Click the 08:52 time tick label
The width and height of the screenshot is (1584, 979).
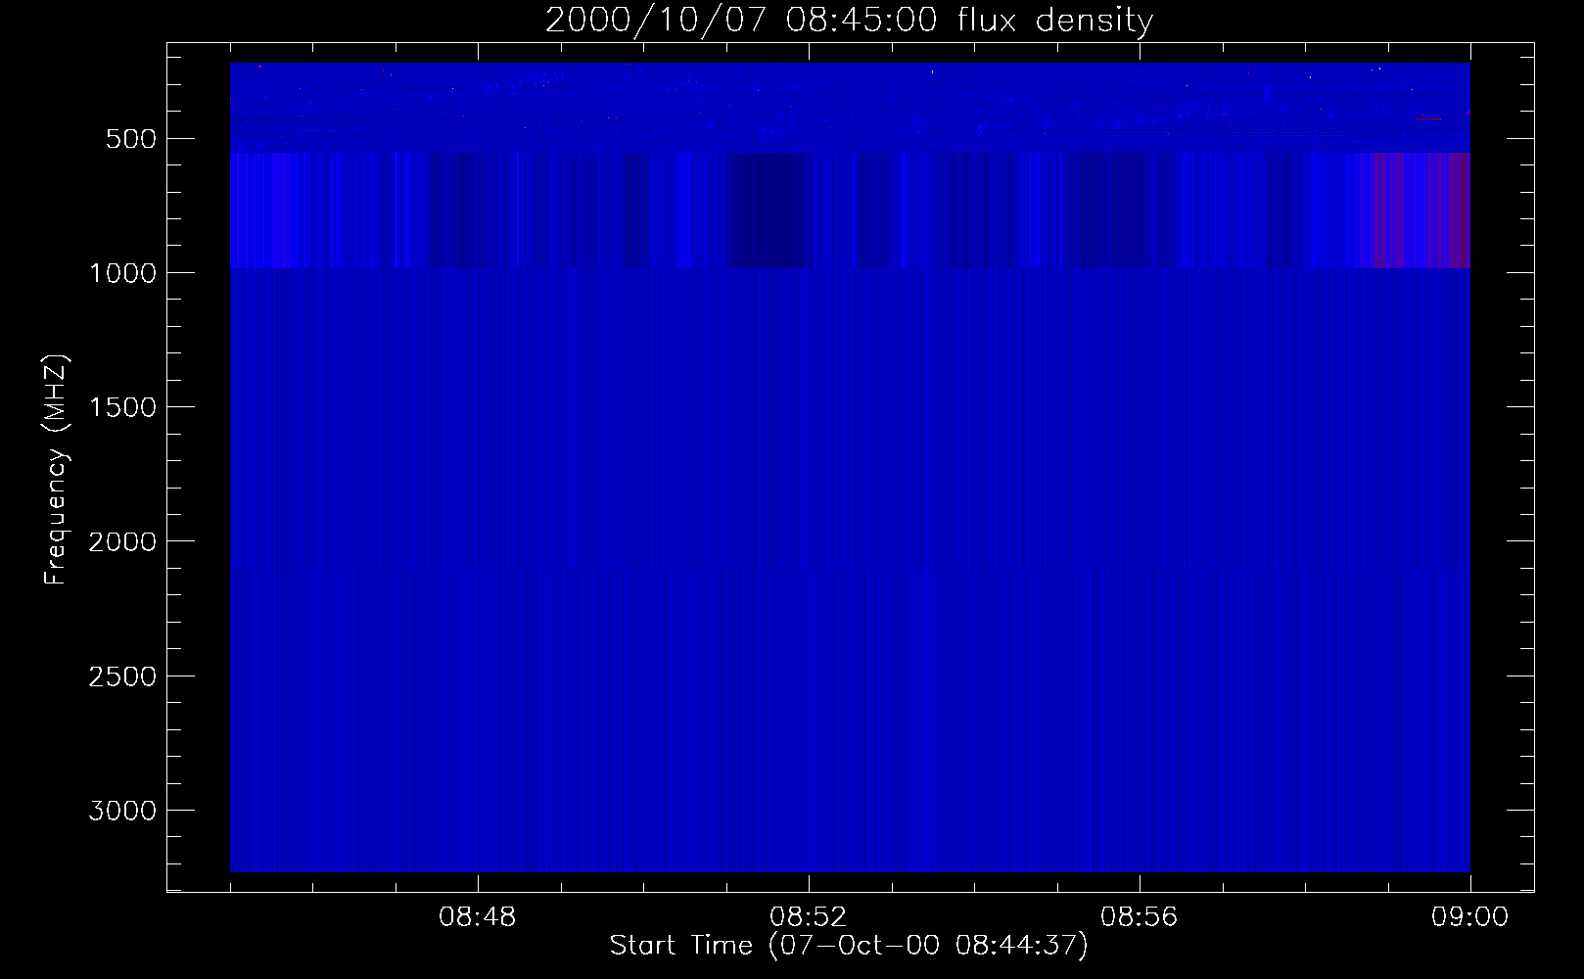(x=809, y=917)
